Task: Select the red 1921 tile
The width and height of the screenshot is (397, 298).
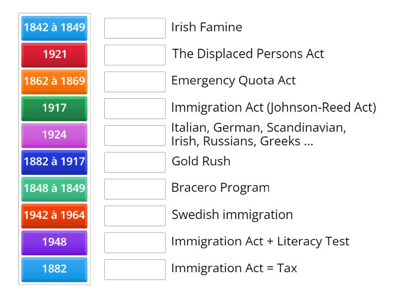Action: [55, 55]
